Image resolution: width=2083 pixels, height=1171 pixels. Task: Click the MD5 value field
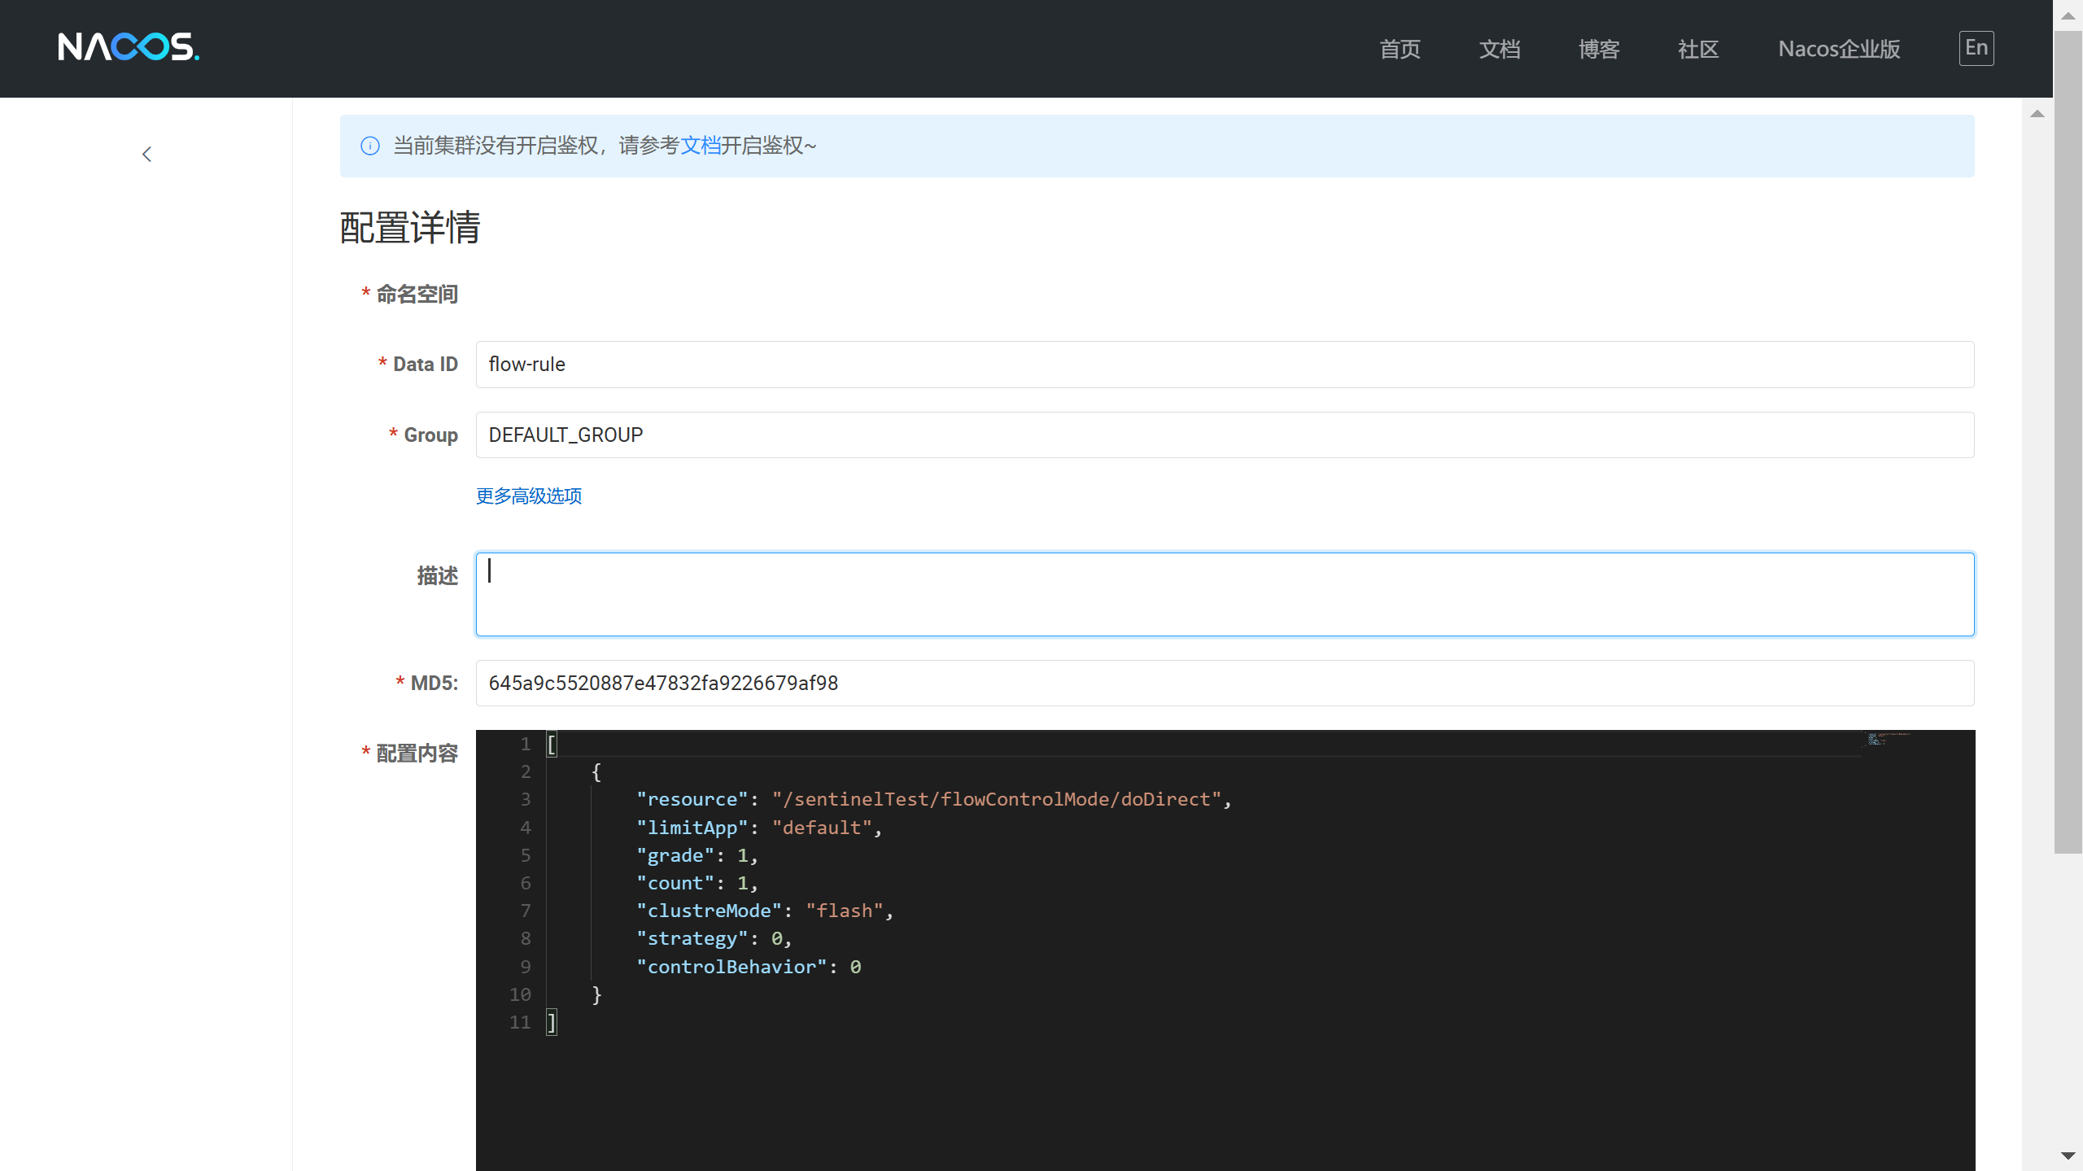pos(1224,684)
